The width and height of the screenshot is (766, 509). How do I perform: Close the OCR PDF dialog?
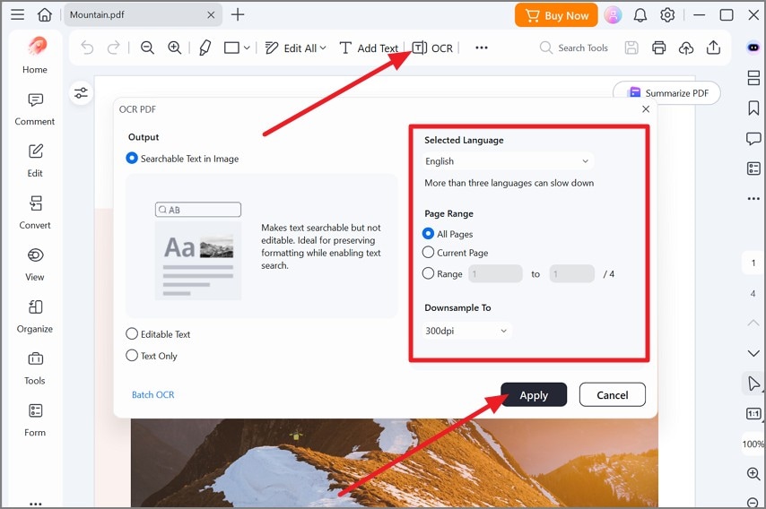tap(645, 108)
